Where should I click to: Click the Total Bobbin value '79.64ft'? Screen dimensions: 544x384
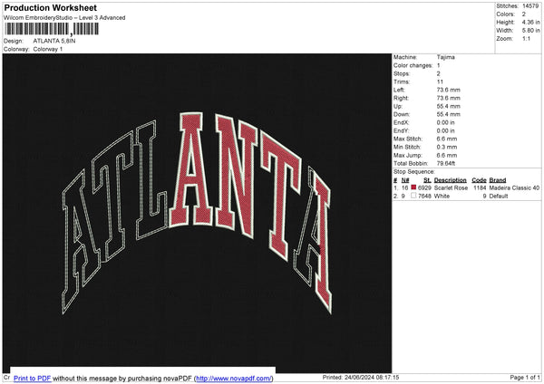click(446, 164)
